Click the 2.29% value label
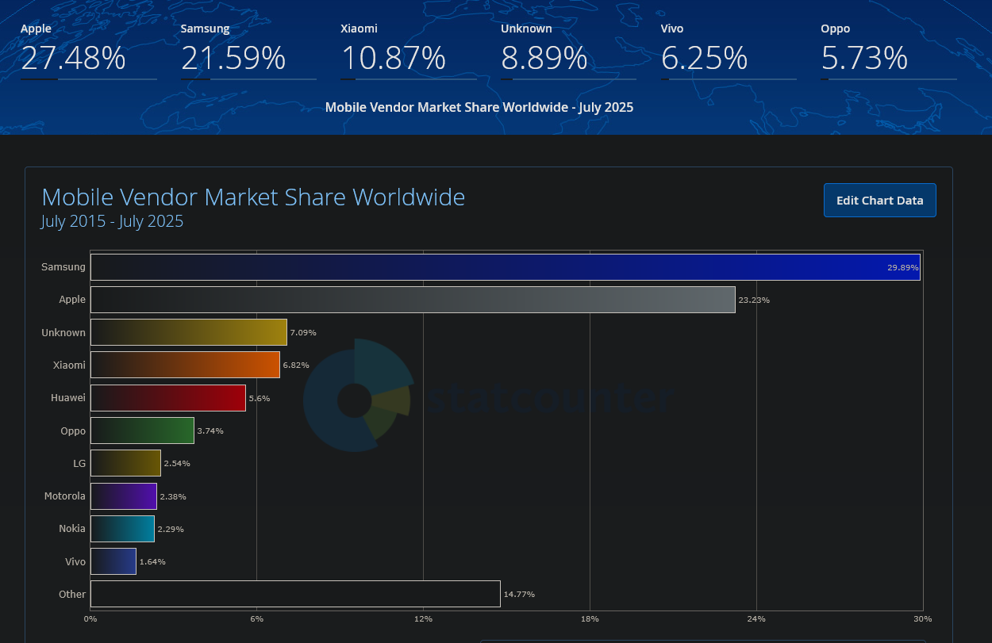 [171, 530]
